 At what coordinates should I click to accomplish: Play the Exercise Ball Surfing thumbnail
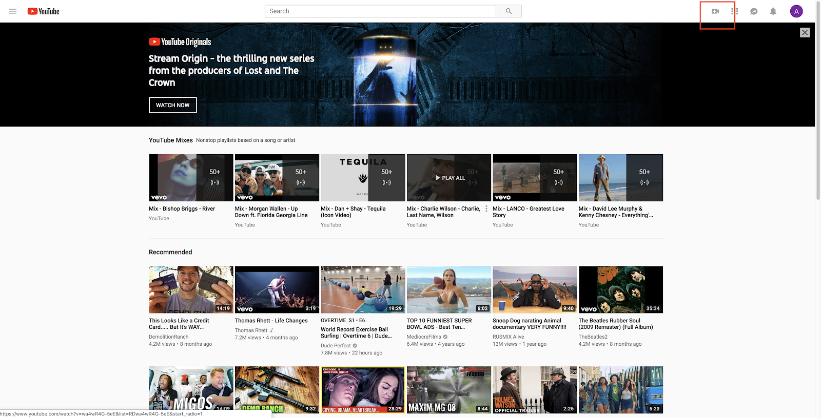[363, 289]
